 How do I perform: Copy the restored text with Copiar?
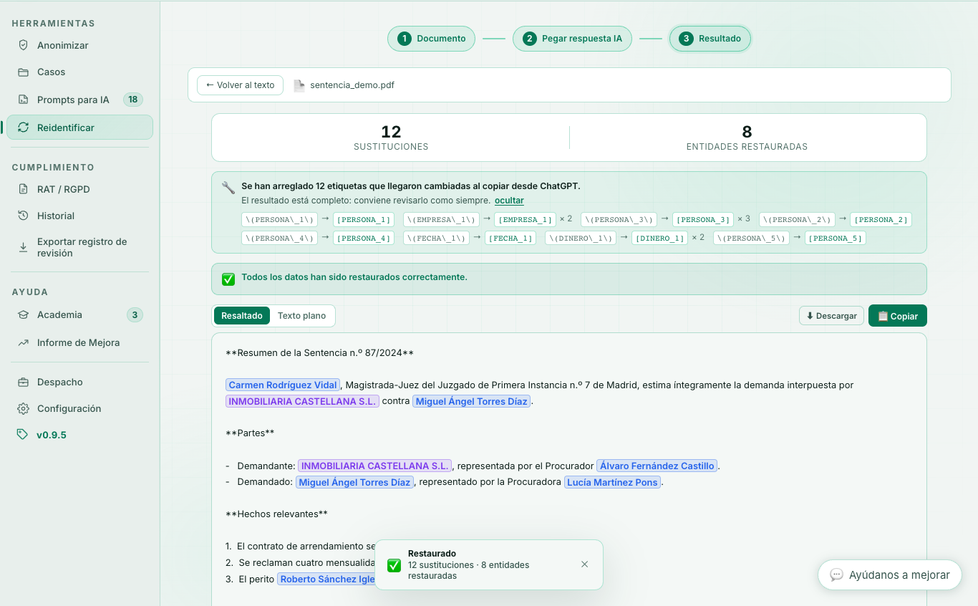tap(898, 316)
